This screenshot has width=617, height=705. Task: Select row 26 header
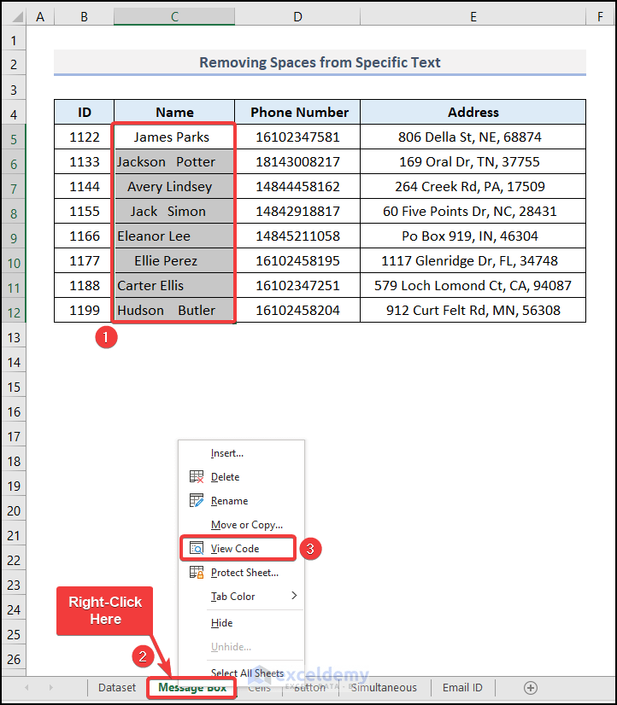14,659
